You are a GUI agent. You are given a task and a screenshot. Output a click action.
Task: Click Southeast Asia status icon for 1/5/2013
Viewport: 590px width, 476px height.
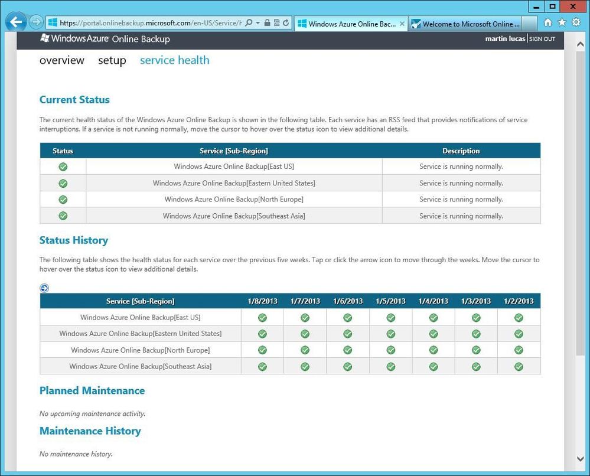[x=390, y=367]
